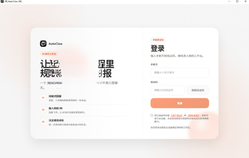Click the 接入你的 IM feature title
Viewport: 249px width, 158px height.
(x=55, y=108)
